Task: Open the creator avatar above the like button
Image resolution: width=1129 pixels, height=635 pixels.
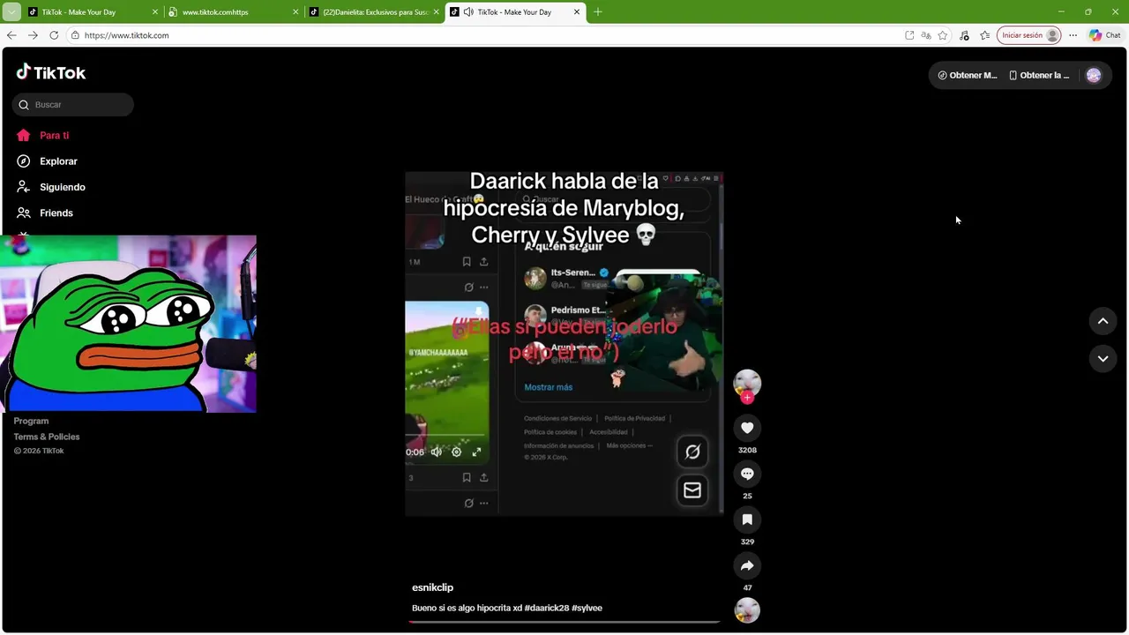Action: 747,383
